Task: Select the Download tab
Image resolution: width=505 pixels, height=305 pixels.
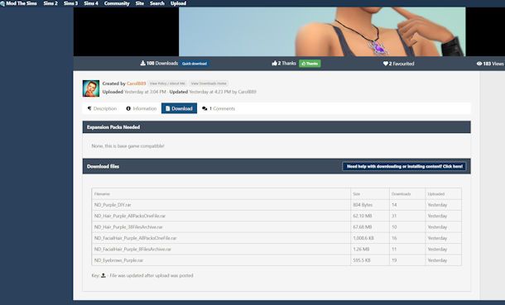Action: [179, 108]
